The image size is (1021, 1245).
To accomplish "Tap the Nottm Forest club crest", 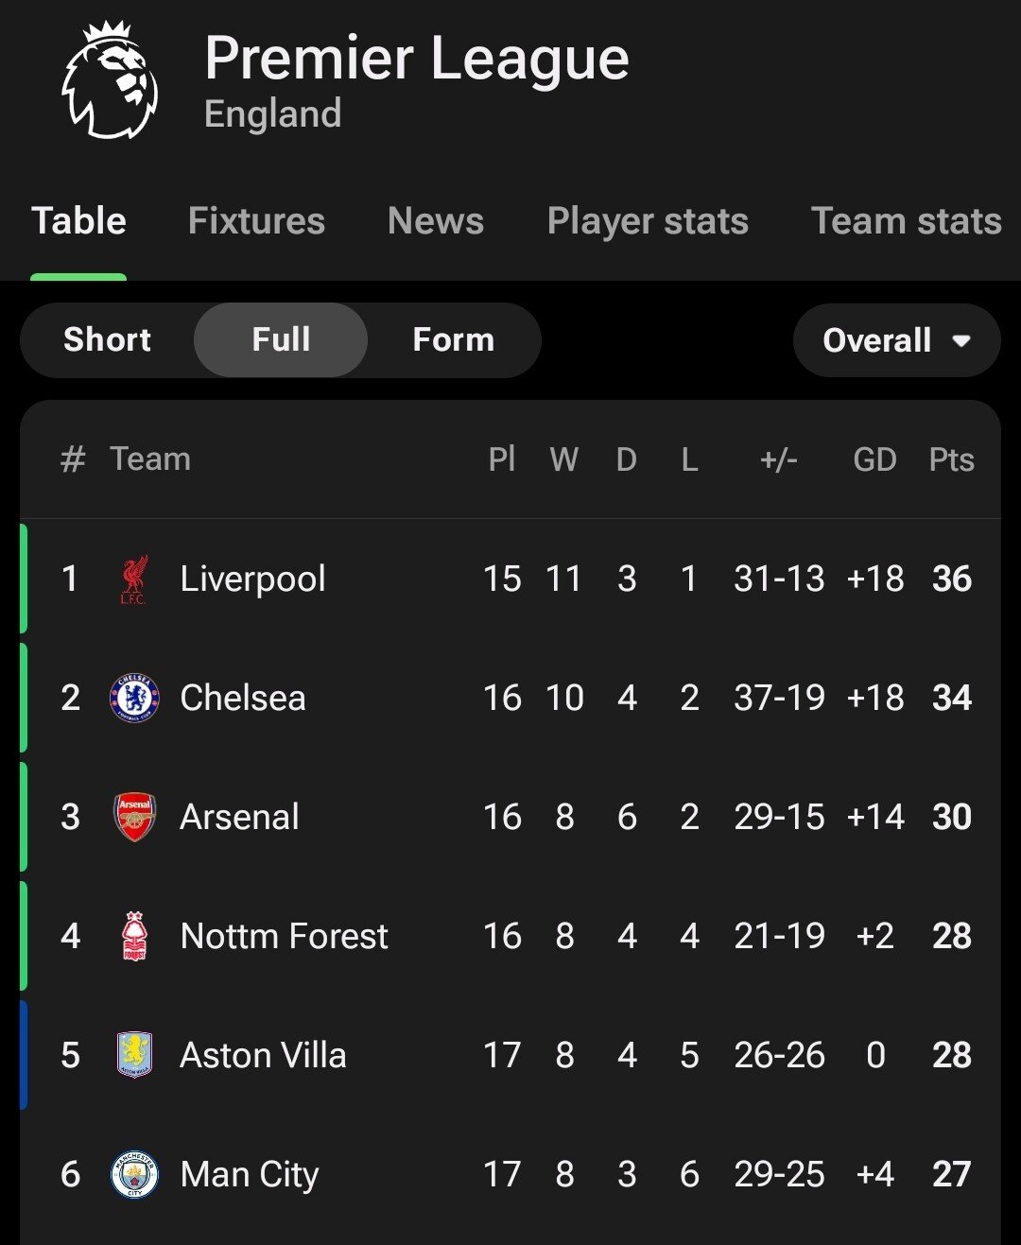I will (x=134, y=937).
